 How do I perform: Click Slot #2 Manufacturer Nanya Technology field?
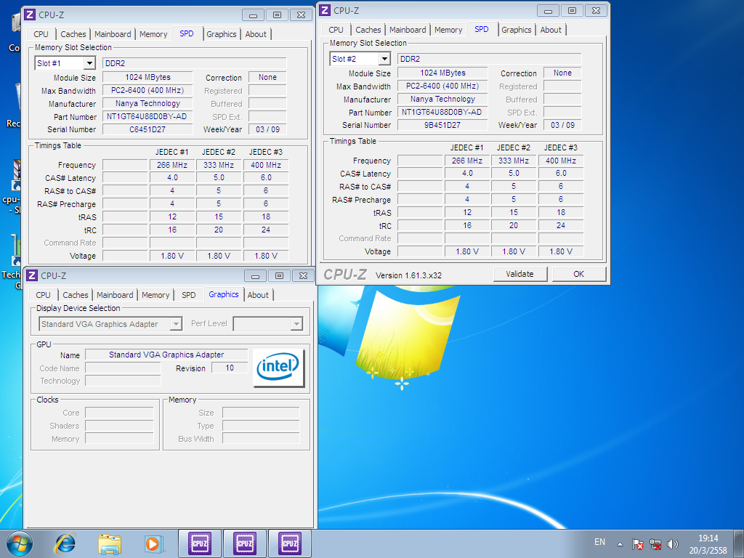tap(442, 99)
